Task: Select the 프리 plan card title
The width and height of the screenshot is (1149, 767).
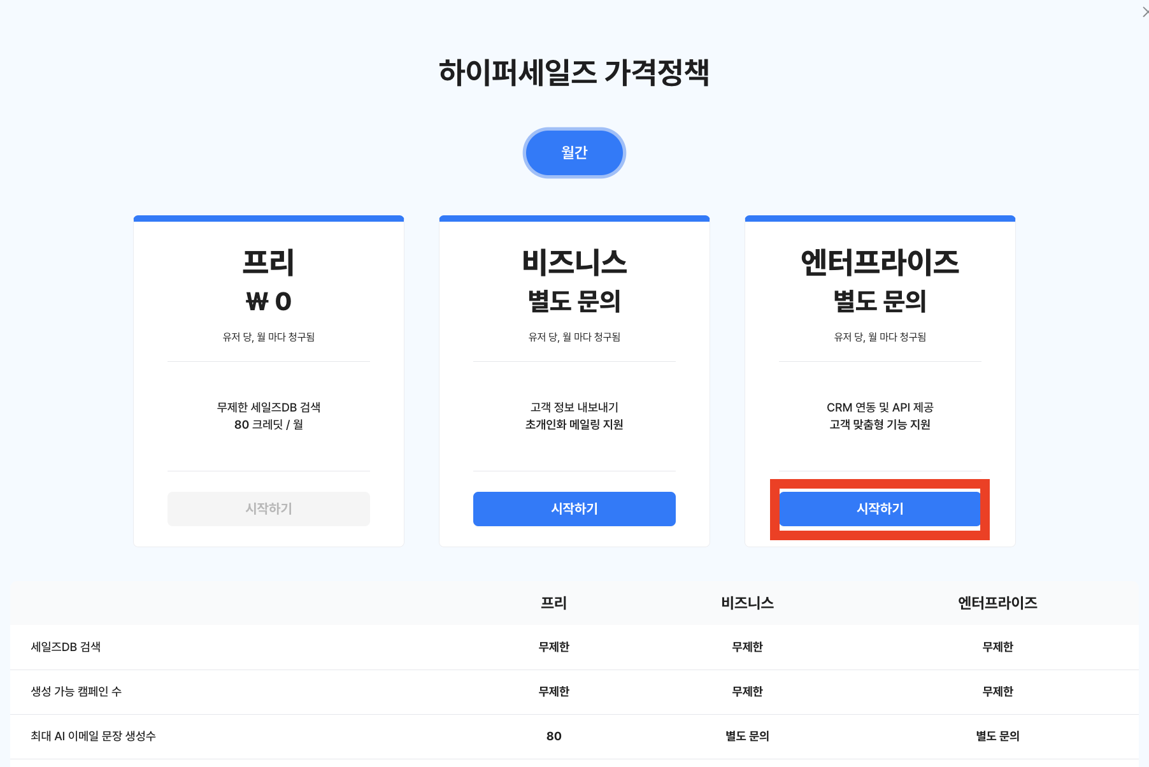Action: click(x=268, y=262)
